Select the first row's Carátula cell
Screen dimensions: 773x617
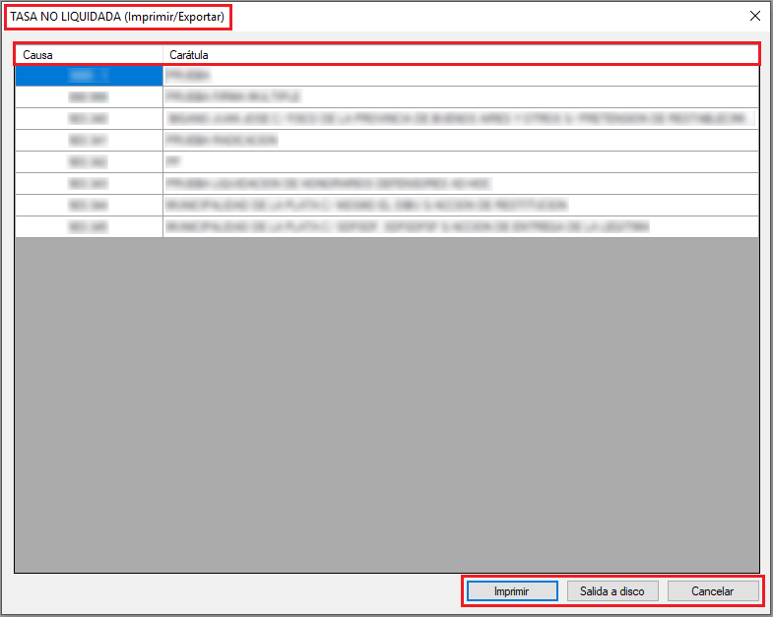click(460, 75)
